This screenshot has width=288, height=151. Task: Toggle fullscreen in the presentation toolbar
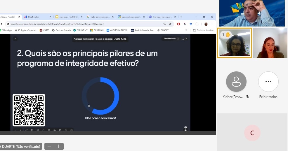click(26, 130)
